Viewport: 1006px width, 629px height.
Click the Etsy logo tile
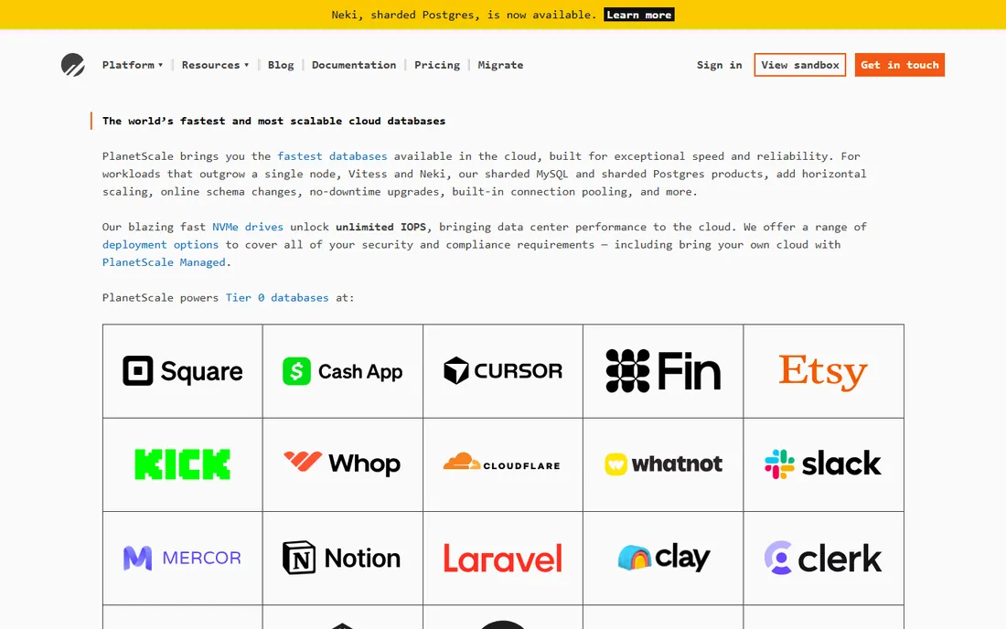coord(824,371)
